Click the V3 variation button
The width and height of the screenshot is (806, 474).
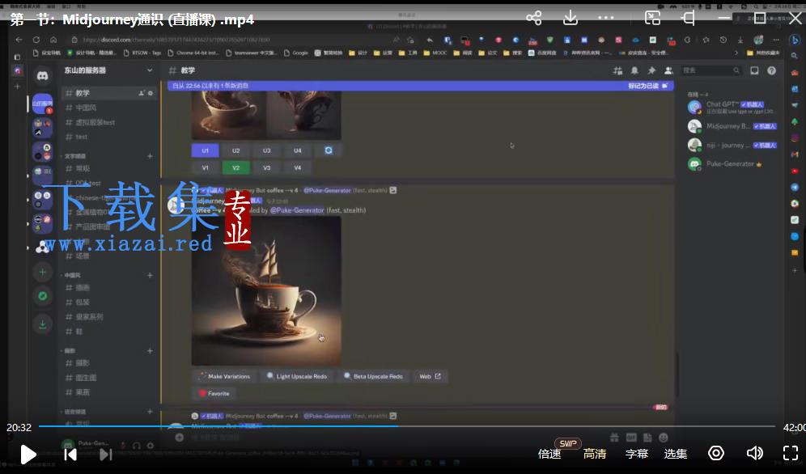click(267, 168)
